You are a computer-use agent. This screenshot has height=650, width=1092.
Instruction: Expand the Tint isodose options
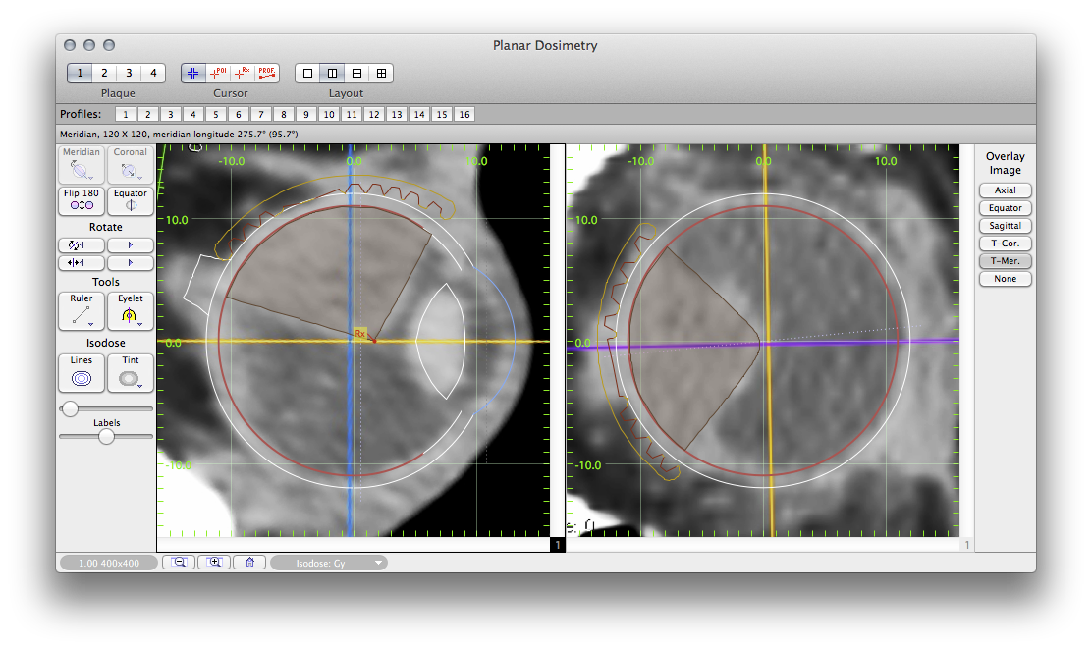pos(140,385)
